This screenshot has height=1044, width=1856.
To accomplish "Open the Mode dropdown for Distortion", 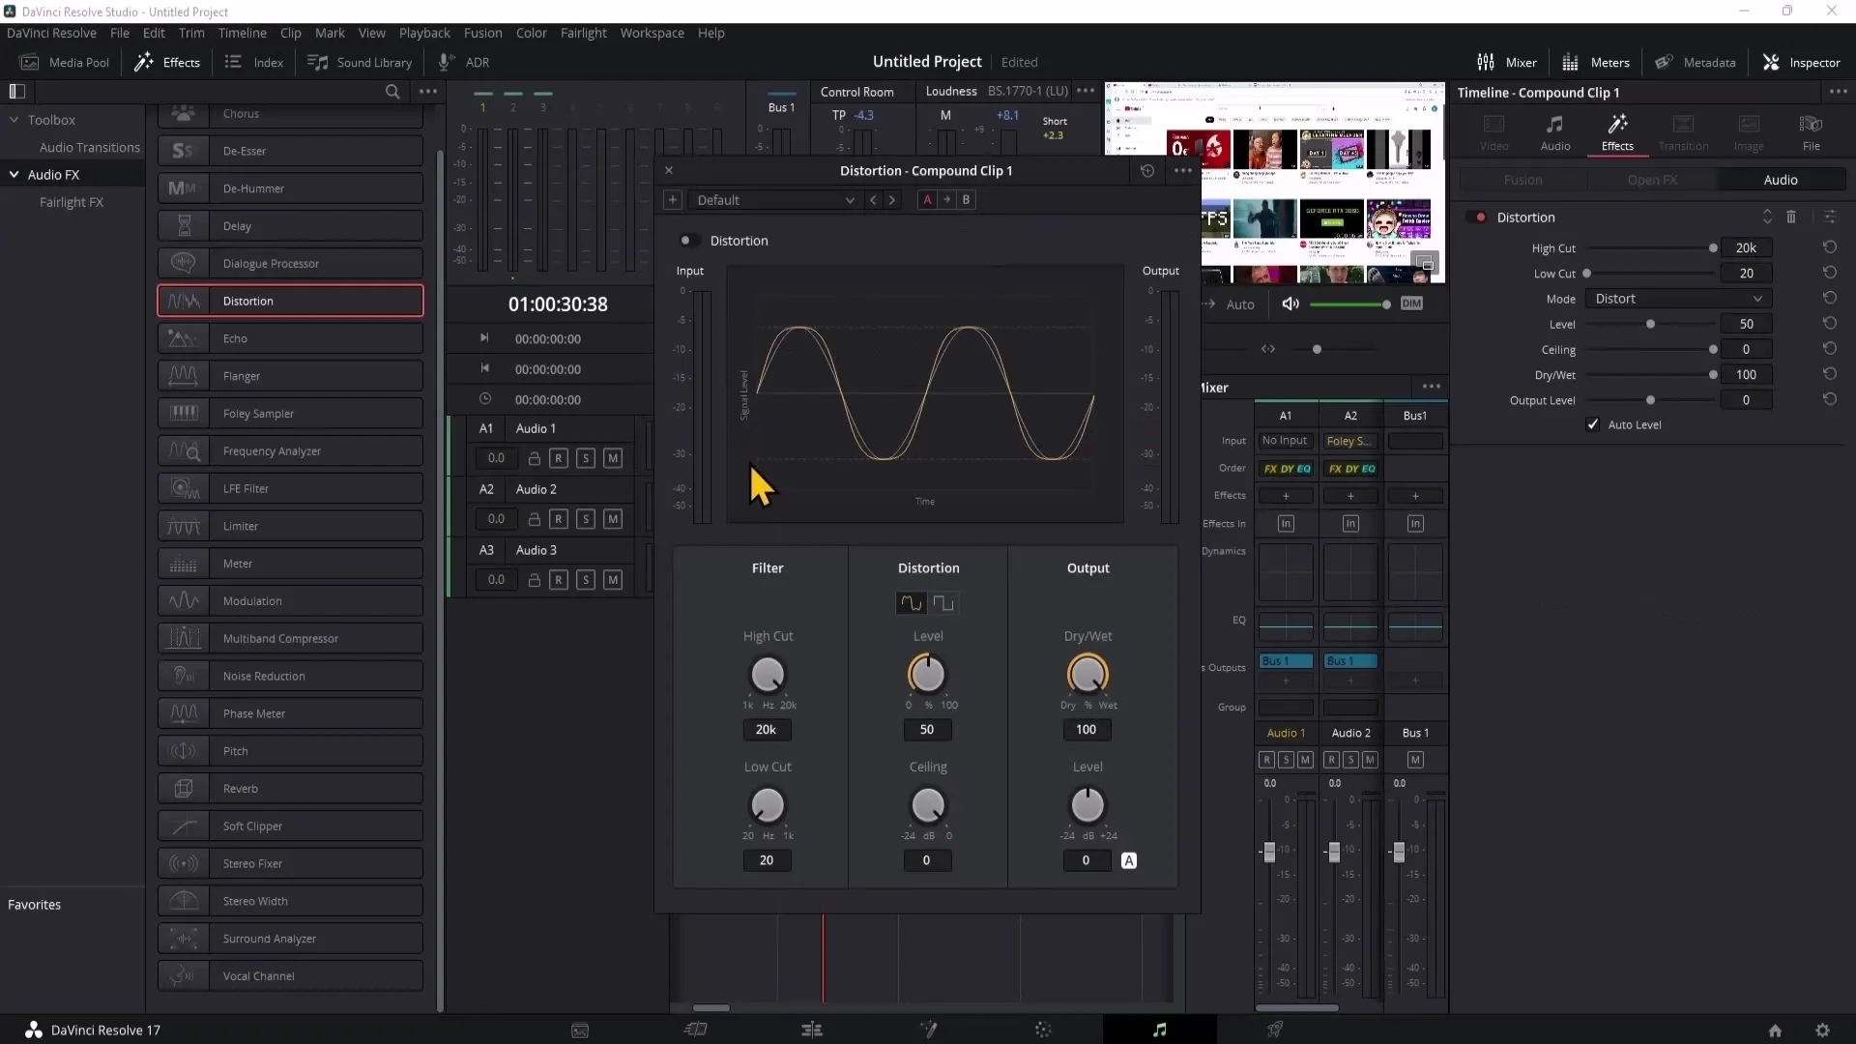I will [x=1675, y=299].
